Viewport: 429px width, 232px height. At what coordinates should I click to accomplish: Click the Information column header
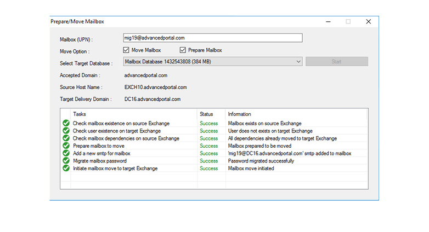pos(239,114)
